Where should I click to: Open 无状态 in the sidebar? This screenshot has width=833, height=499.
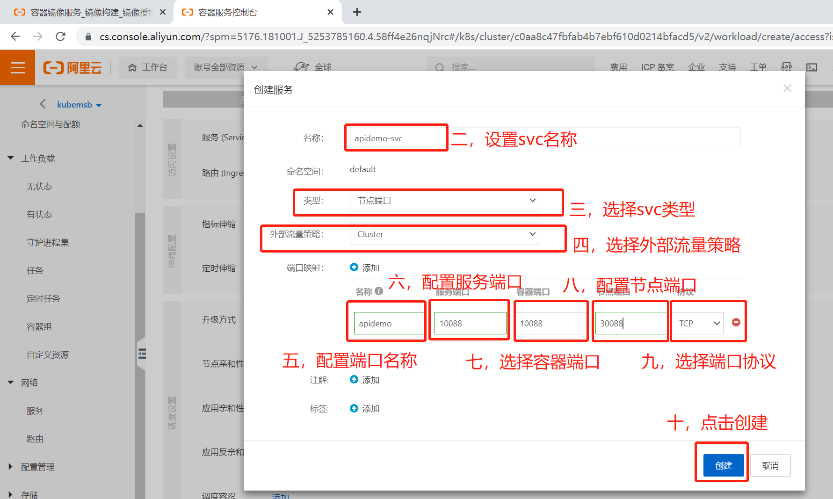pyautogui.click(x=39, y=187)
